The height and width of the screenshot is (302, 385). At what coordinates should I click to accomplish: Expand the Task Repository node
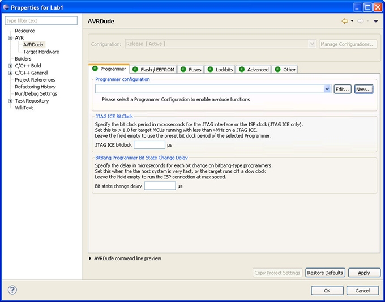point(10,101)
